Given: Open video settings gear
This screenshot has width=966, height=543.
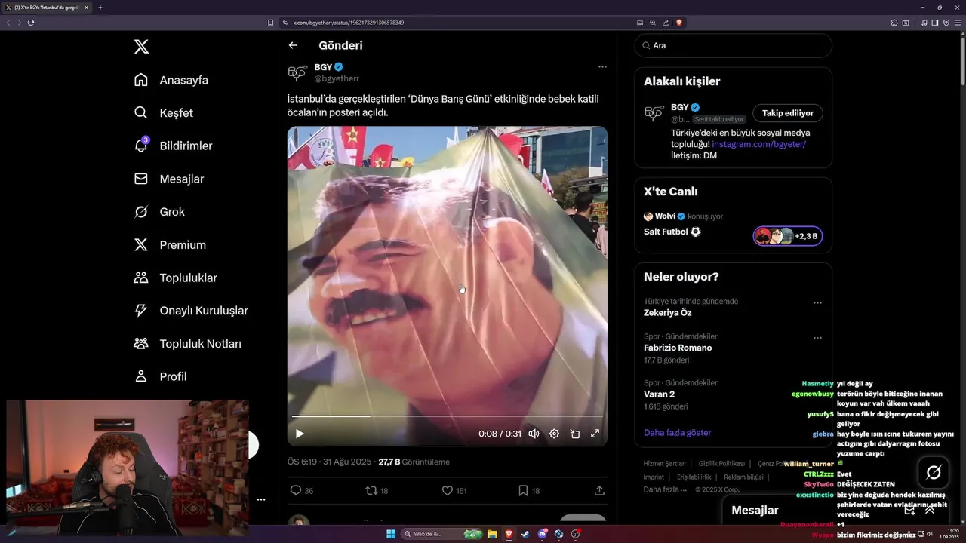Looking at the screenshot, I should coord(554,434).
